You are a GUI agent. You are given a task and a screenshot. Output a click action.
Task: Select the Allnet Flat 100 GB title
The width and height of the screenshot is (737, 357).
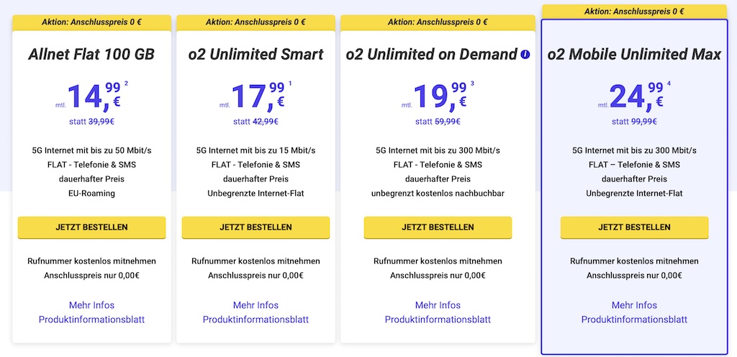[91, 55]
